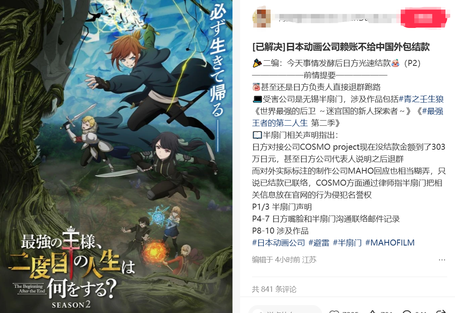
Task: Click the 共 841 条评论 comments header
Action: [x=274, y=289]
